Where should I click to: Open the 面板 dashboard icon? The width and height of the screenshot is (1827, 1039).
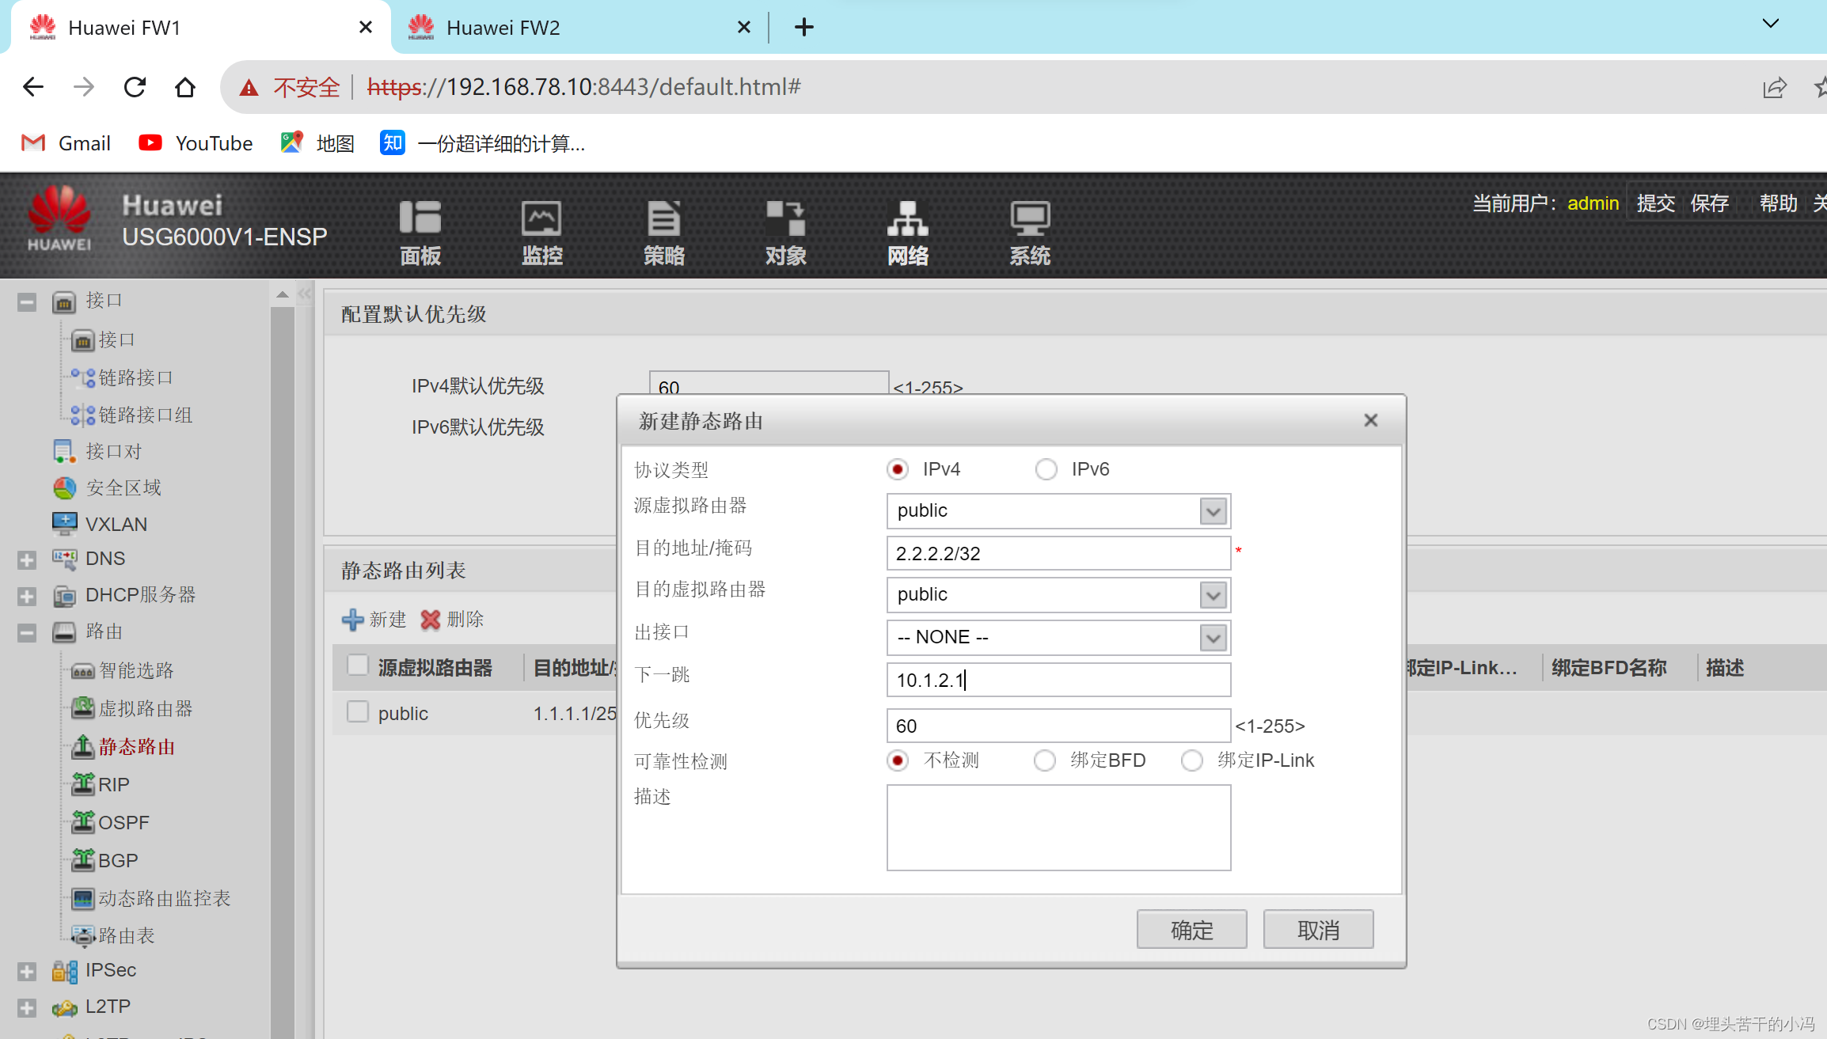click(x=420, y=219)
